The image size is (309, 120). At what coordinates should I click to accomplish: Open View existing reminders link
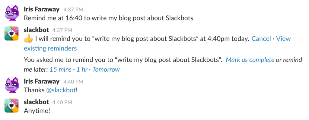coord(157,44)
